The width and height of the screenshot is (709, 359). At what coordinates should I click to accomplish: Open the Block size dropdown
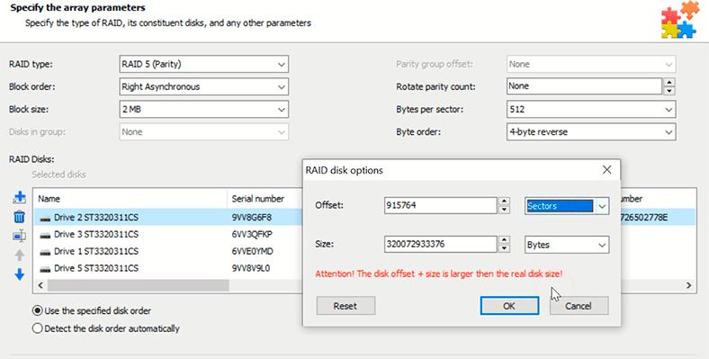(x=204, y=110)
